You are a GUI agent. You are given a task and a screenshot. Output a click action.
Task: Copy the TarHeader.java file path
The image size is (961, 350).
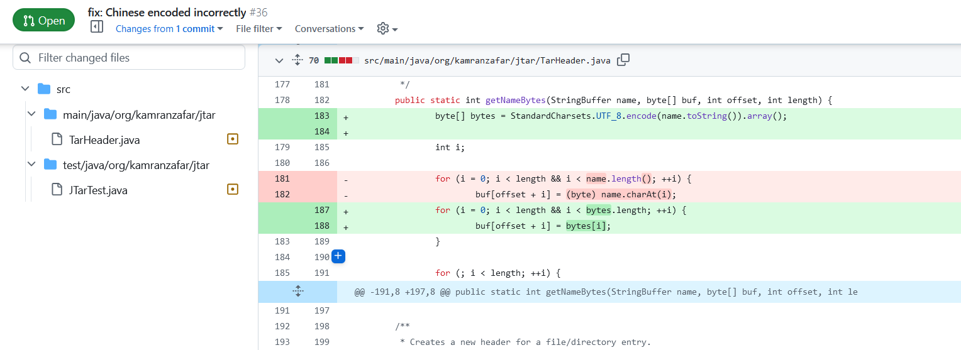(623, 60)
